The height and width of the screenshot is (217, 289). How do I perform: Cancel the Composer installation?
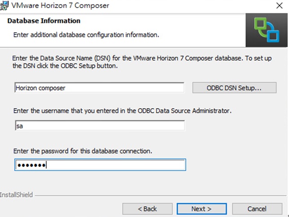coord(257,209)
